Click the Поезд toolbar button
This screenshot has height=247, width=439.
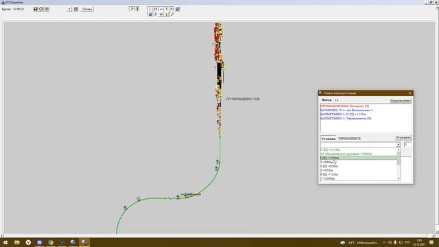pos(87,9)
